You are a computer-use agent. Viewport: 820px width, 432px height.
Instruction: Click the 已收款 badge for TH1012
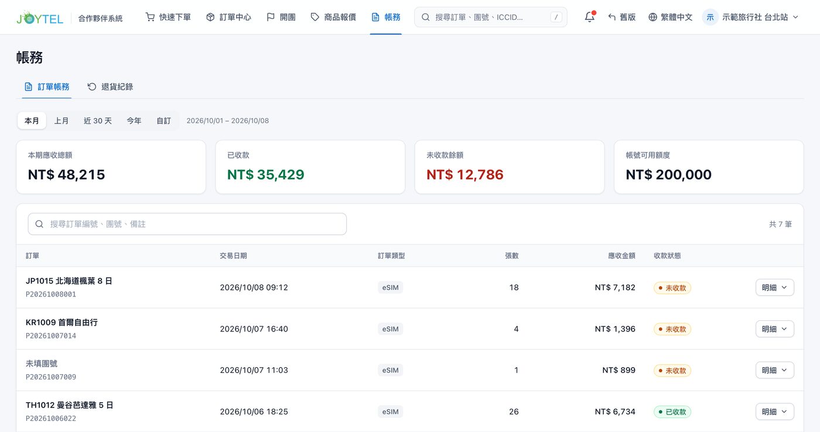pos(672,412)
